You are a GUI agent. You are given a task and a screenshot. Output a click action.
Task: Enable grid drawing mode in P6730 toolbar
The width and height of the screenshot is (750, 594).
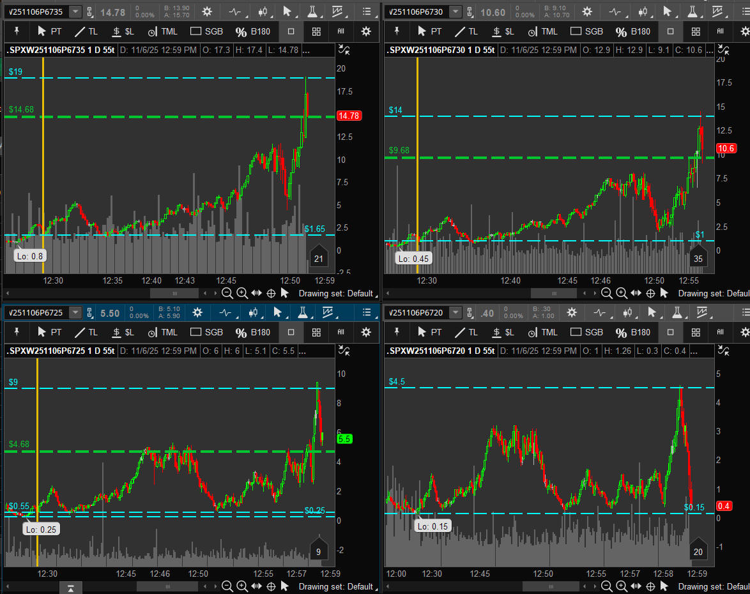point(695,31)
